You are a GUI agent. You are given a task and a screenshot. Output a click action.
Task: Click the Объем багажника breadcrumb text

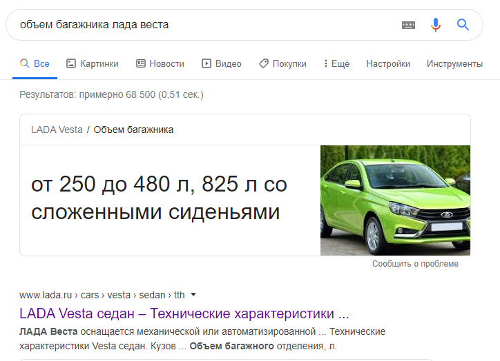[x=133, y=130]
